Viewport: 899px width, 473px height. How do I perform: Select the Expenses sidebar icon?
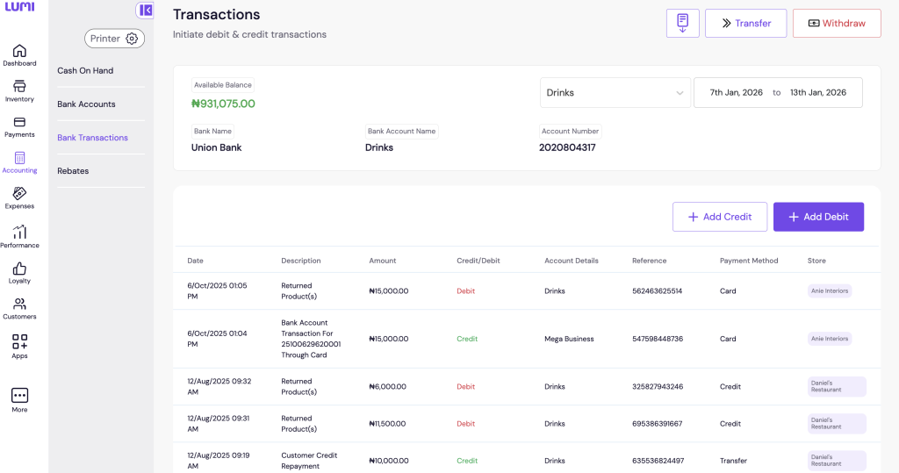coord(19,195)
